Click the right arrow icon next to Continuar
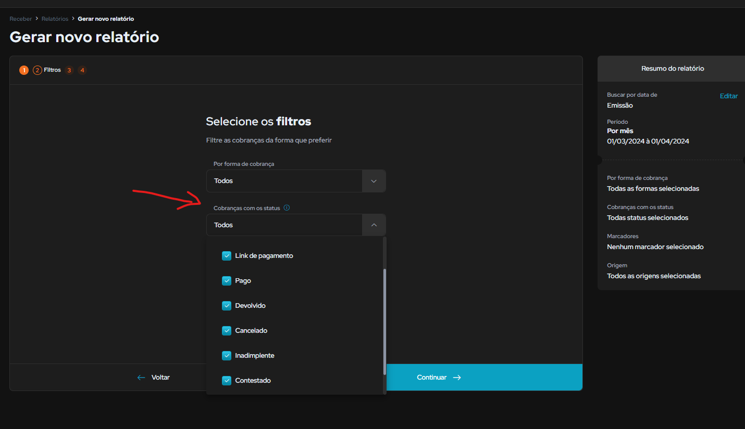 tap(457, 378)
